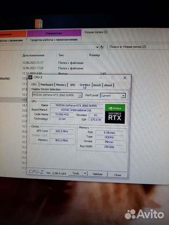The image size is (169, 225).
Task: Switch to the Memory tab
Action: (x=61, y=85)
